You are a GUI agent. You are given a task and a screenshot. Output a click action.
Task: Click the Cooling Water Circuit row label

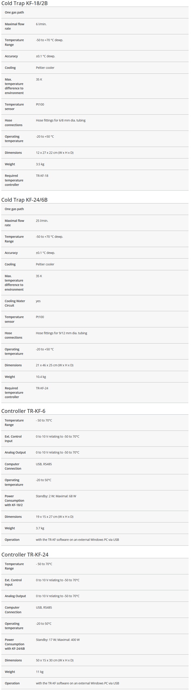tap(15, 303)
